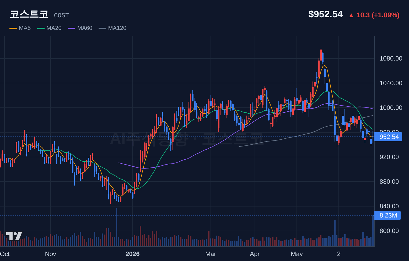The image size is (409, 261).
Task: Click the 920.00 price axis label
Action: [389, 157]
